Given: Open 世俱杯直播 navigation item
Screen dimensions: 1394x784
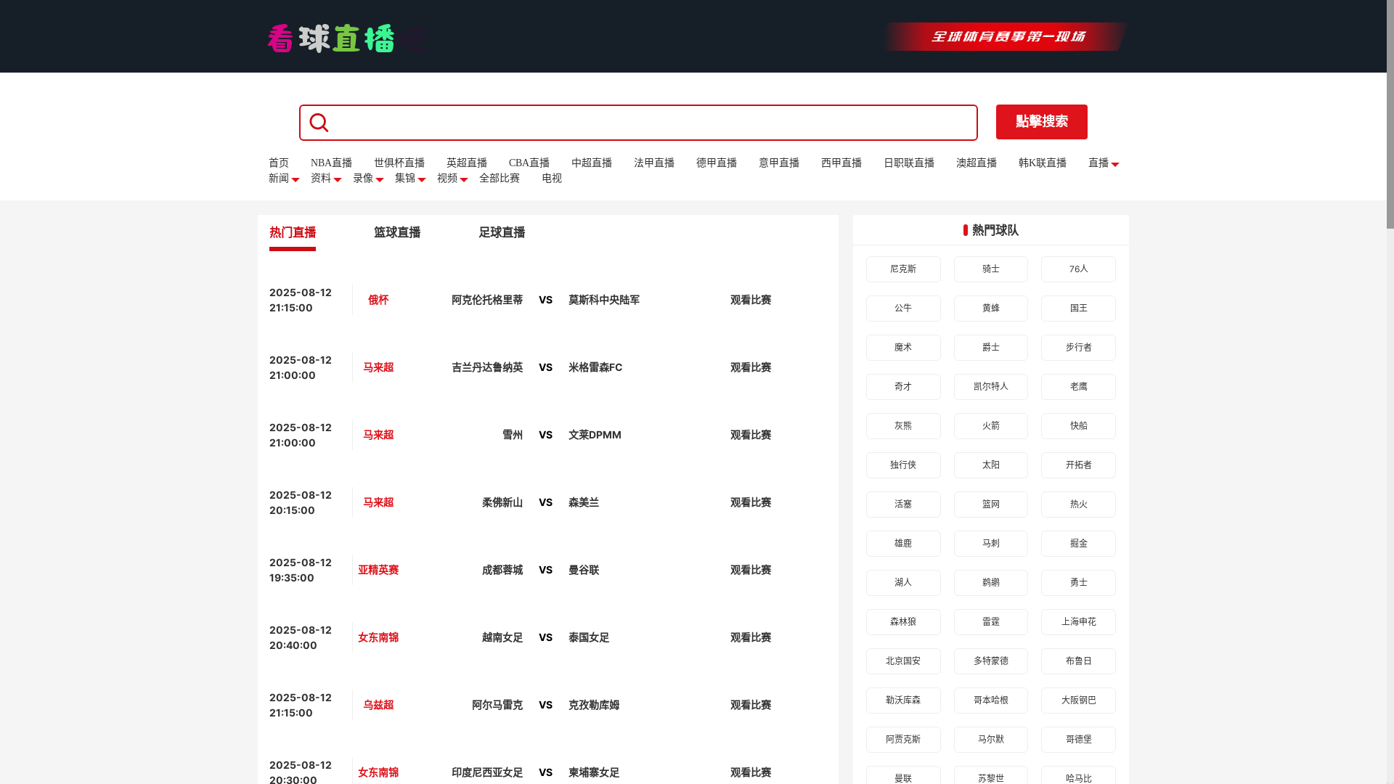Looking at the screenshot, I should tap(399, 163).
